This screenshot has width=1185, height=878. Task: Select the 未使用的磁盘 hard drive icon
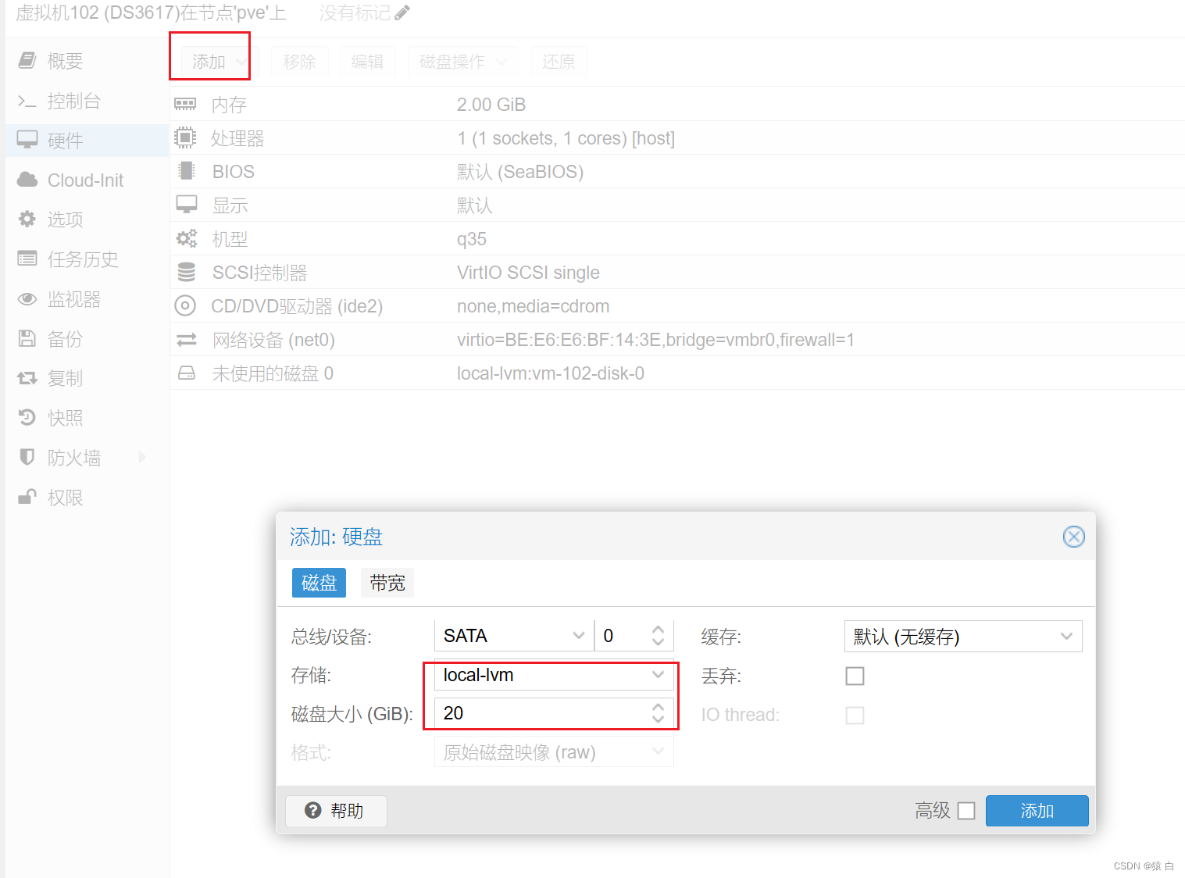187,373
